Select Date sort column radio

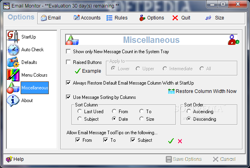coord(114,119)
